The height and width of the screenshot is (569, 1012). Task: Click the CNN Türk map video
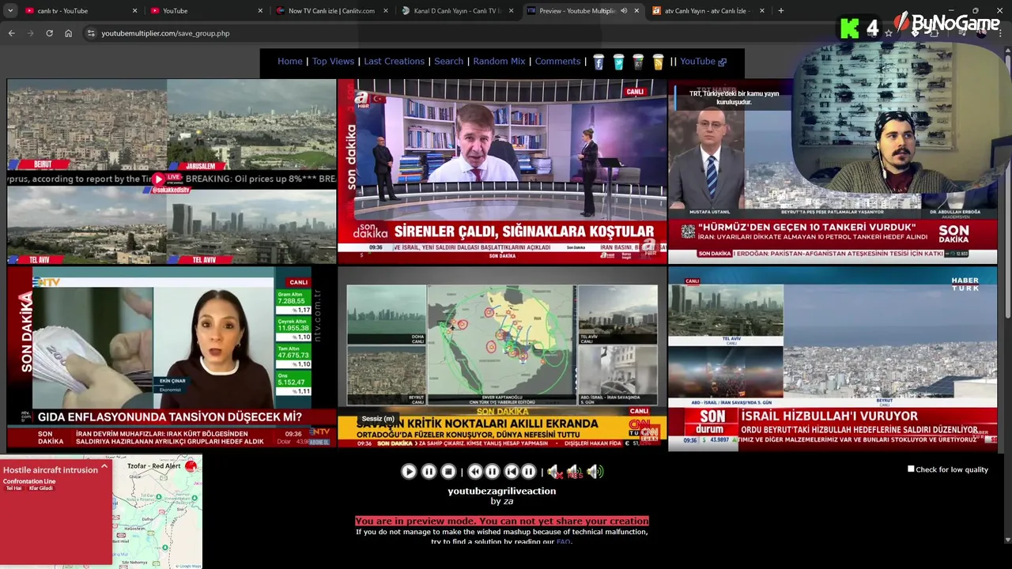click(502, 358)
